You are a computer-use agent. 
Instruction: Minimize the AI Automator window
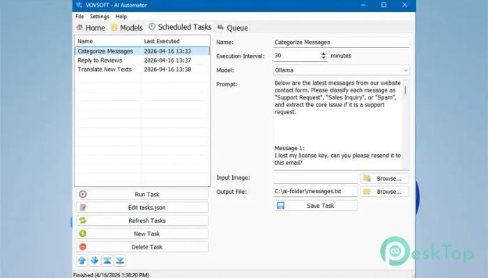click(363, 5)
